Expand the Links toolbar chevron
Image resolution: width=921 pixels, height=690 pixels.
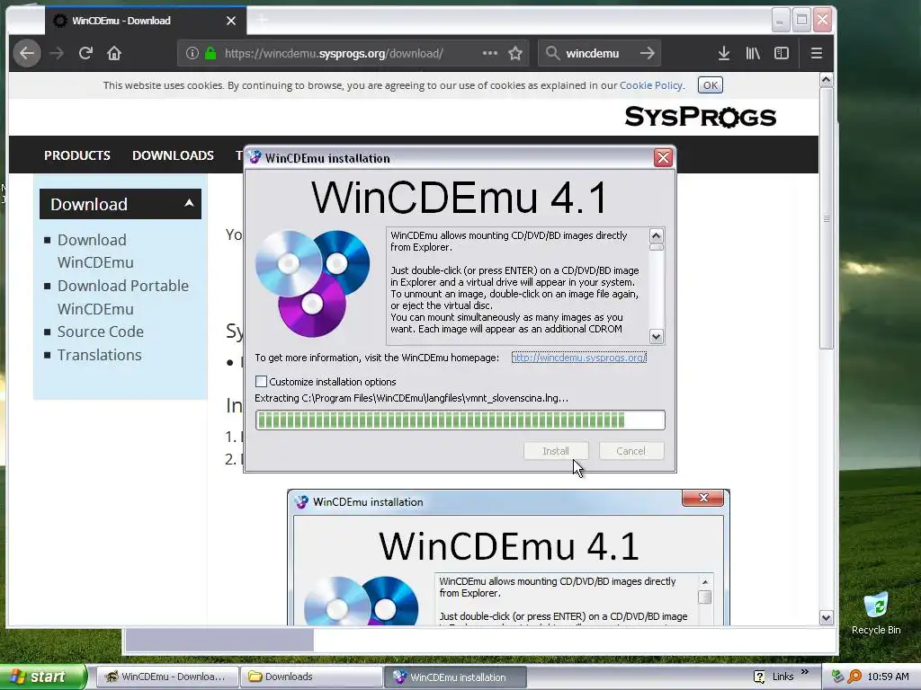coord(805,672)
